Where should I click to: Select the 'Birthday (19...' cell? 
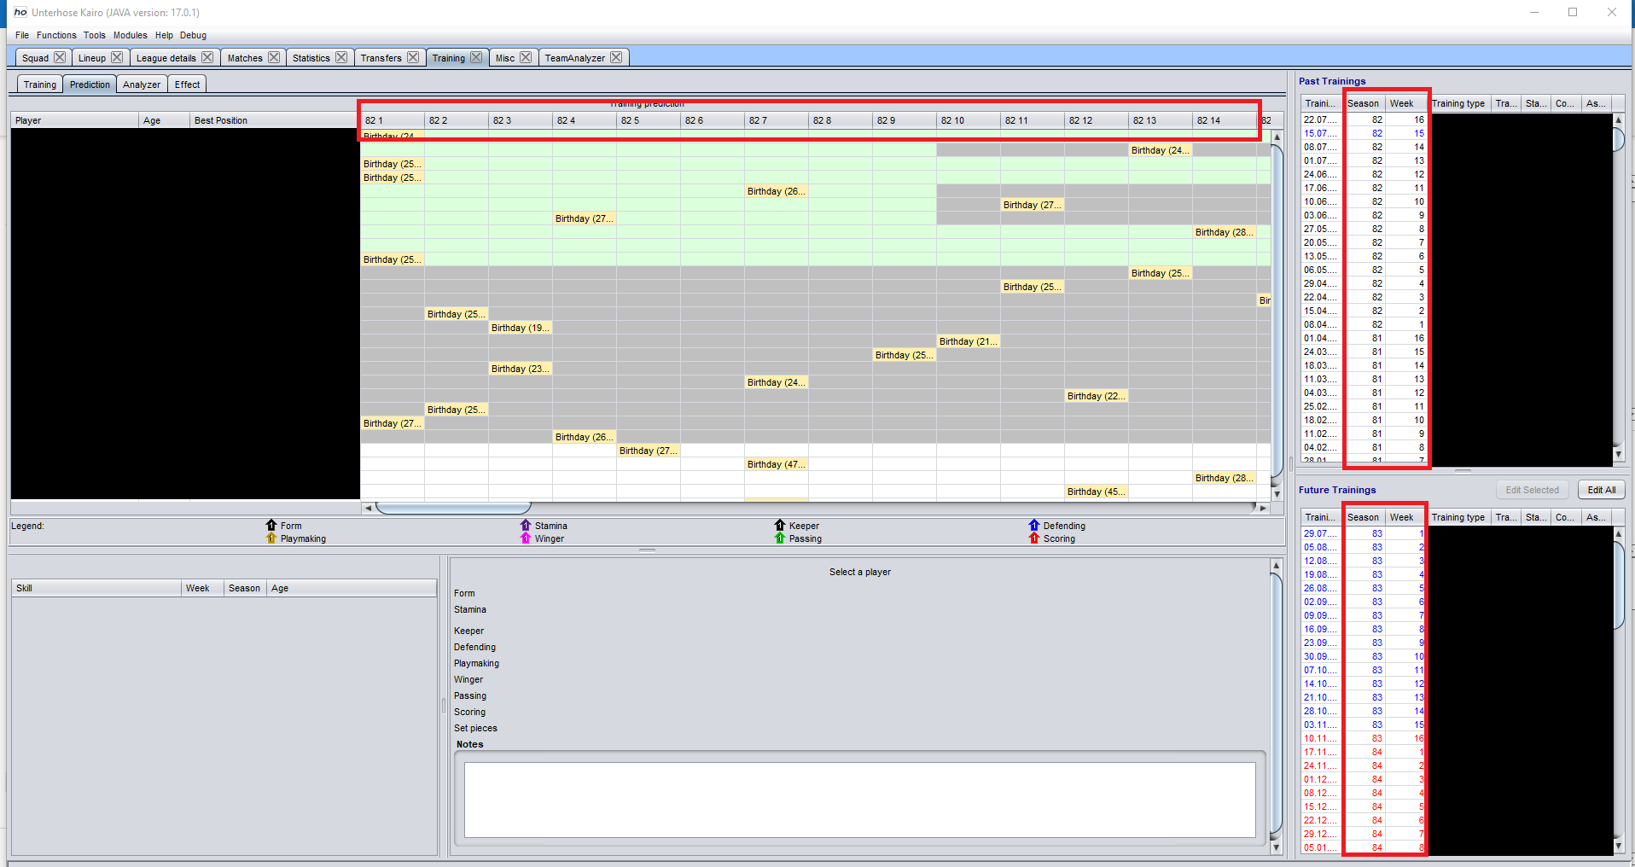[521, 328]
